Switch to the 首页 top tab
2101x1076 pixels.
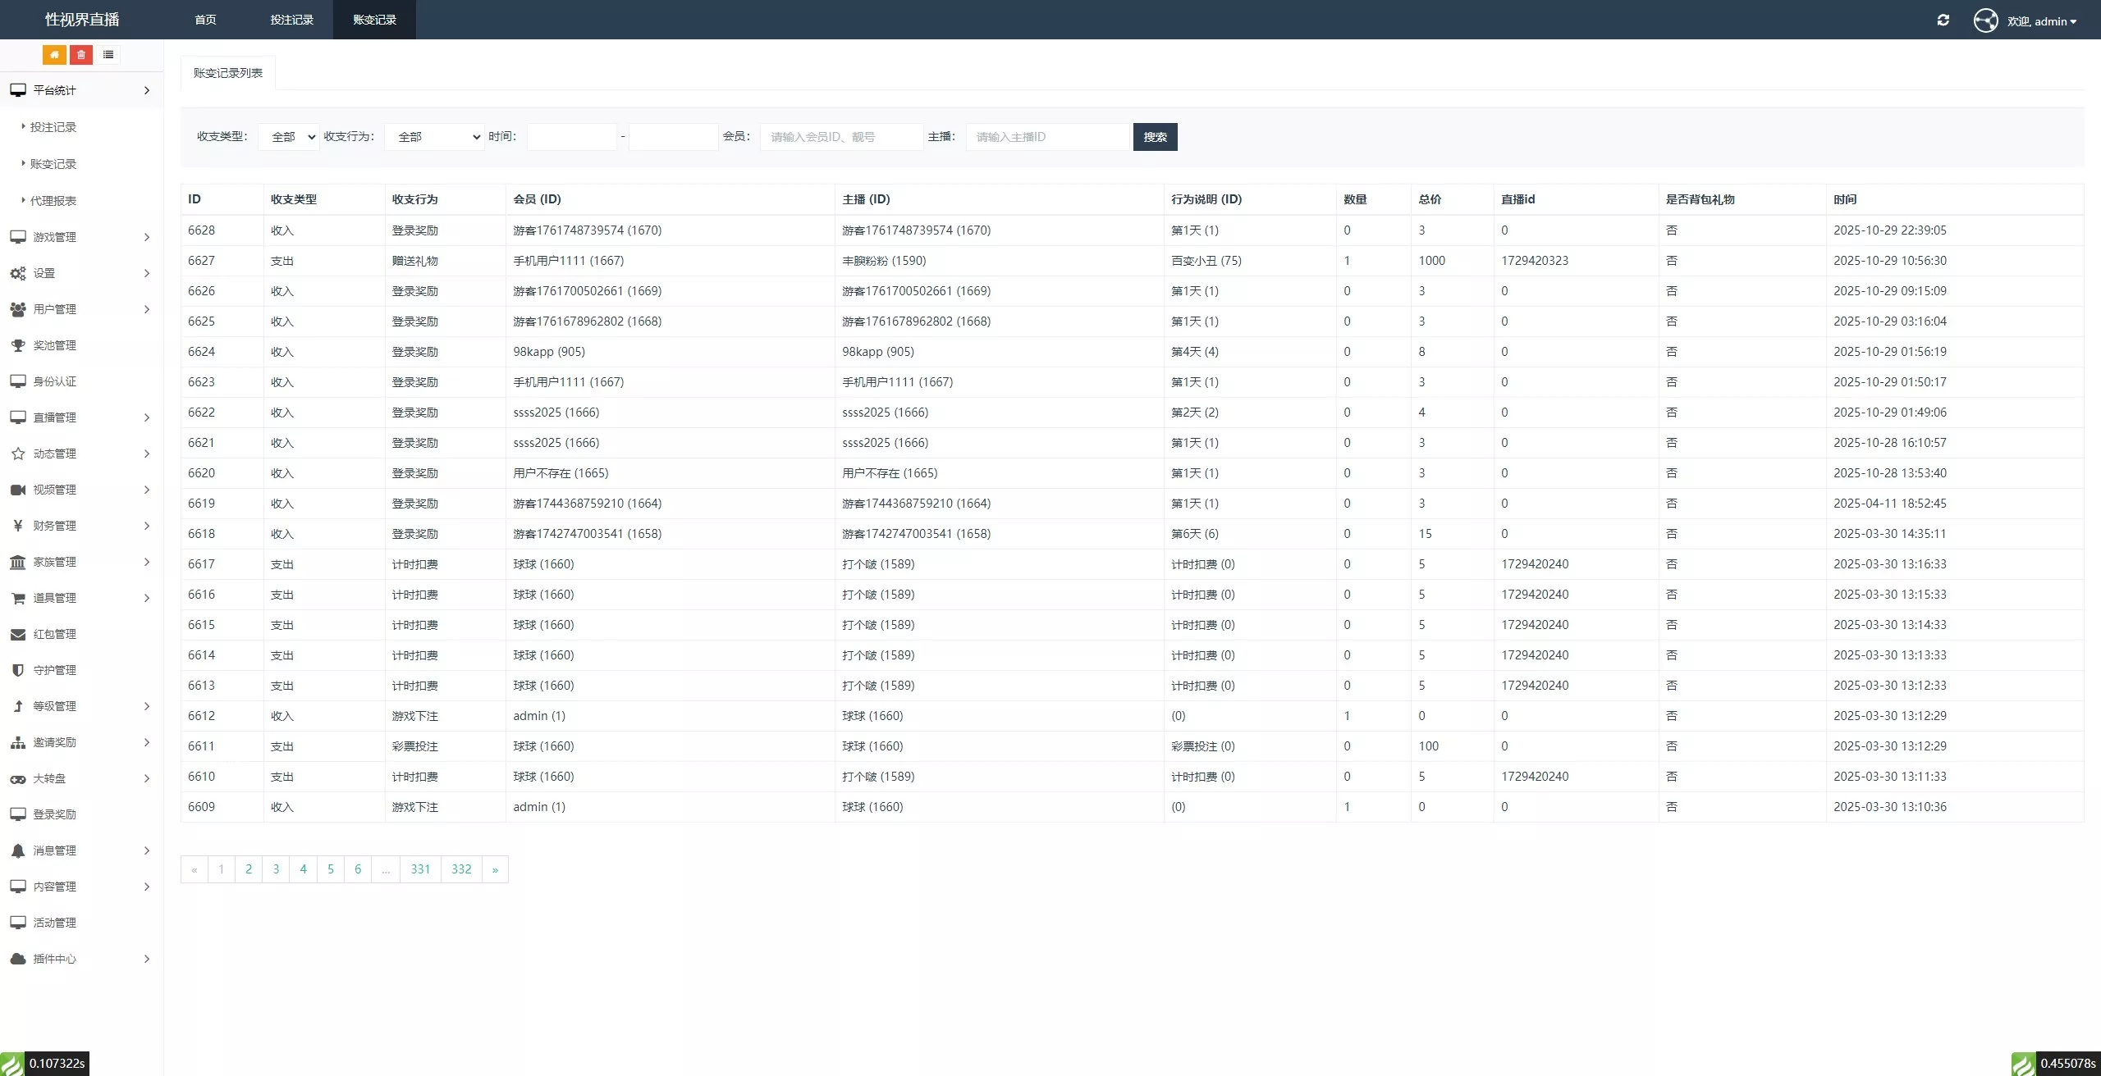pyautogui.click(x=205, y=20)
